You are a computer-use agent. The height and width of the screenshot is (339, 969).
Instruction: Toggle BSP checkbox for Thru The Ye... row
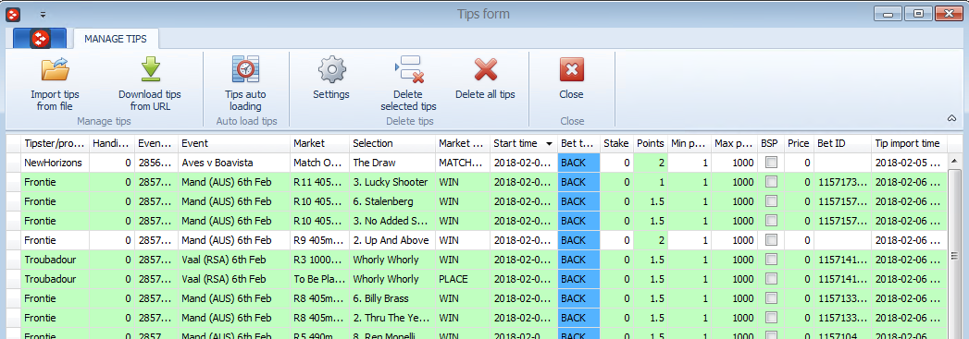click(x=771, y=318)
